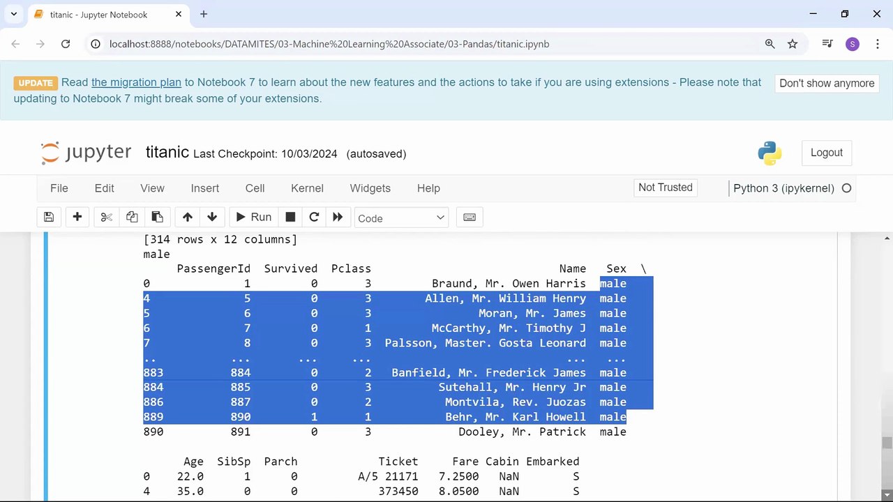This screenshot has height=502, width=893.
Task: Open the browser profile avatar
Action: tap(852, 44)
